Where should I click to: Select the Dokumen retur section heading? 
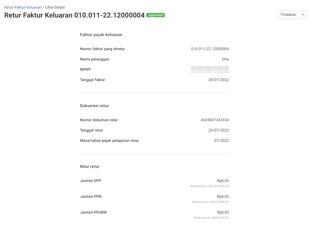pyautogui.click(x=95, y=106)
